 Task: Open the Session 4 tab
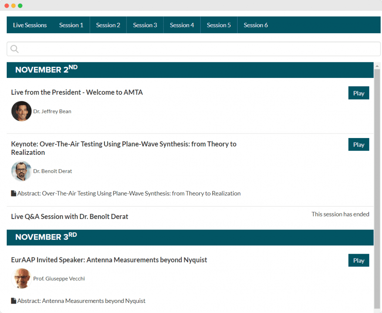point(182,25)
